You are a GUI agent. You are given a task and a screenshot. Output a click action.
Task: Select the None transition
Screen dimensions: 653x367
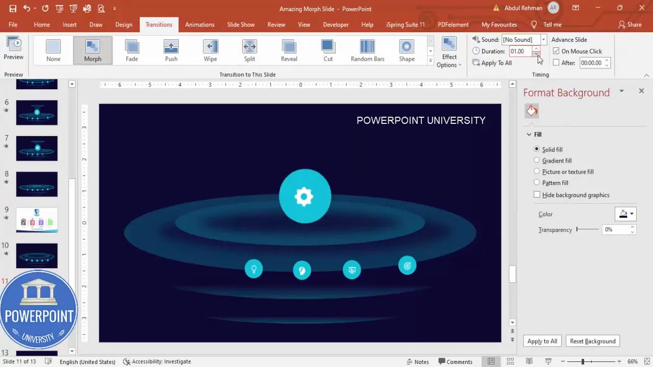[53, 50]
